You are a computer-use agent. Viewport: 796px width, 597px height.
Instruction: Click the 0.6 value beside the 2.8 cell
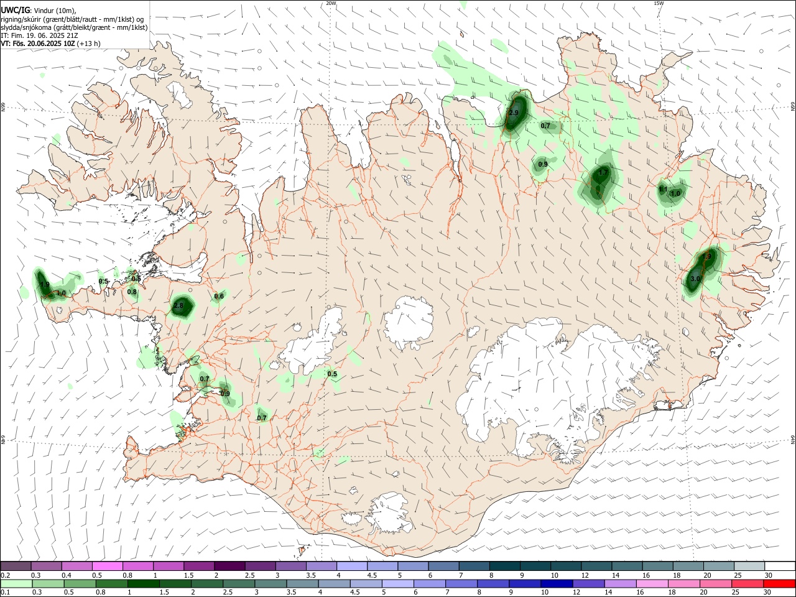219,297
